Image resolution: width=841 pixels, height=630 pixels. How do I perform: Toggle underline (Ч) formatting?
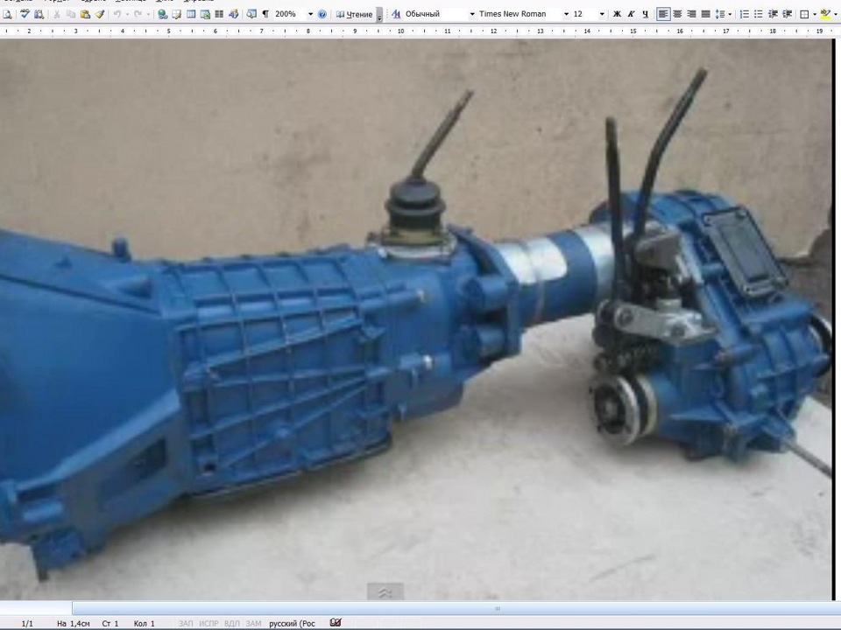click(645, 15)
